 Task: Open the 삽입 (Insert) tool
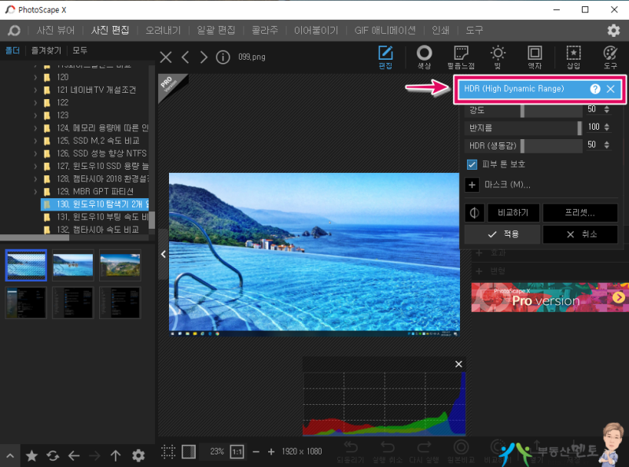(x=573, y=57)
